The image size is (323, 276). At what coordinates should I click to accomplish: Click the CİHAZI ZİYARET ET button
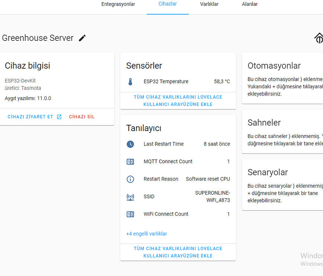(35, 117)
